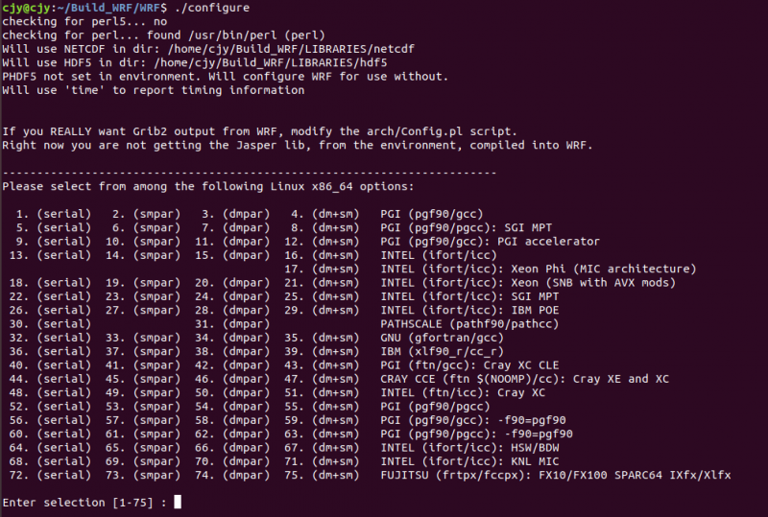
Task: Click the cjy@cjy shell prompt username
Action: 27,8
